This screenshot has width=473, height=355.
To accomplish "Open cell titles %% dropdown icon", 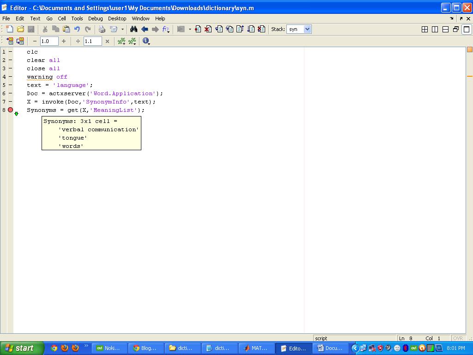I will point(132,41).
